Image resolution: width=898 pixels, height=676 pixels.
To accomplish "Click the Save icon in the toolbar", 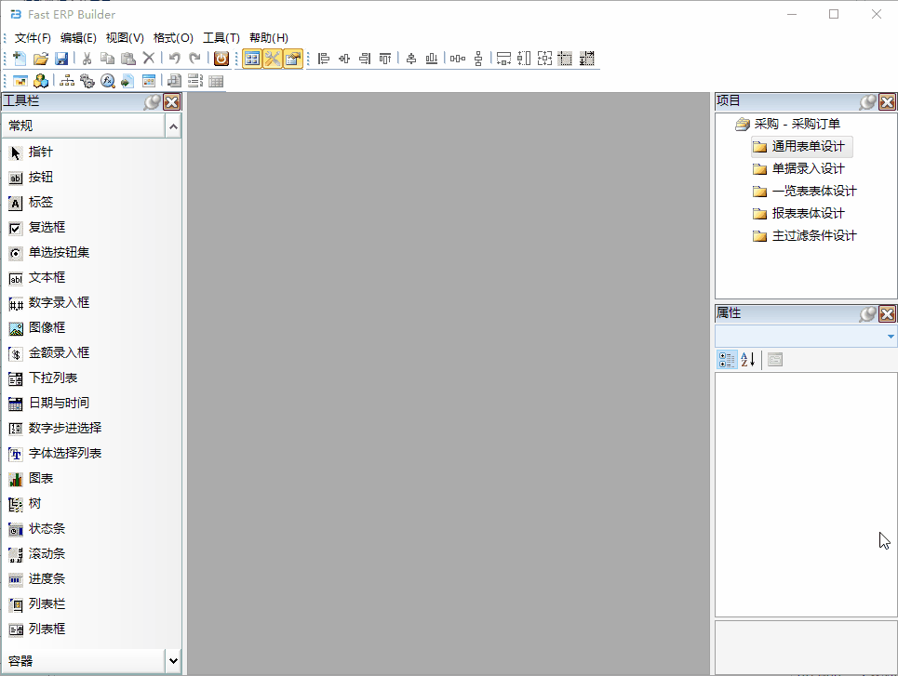I will 61,59.
